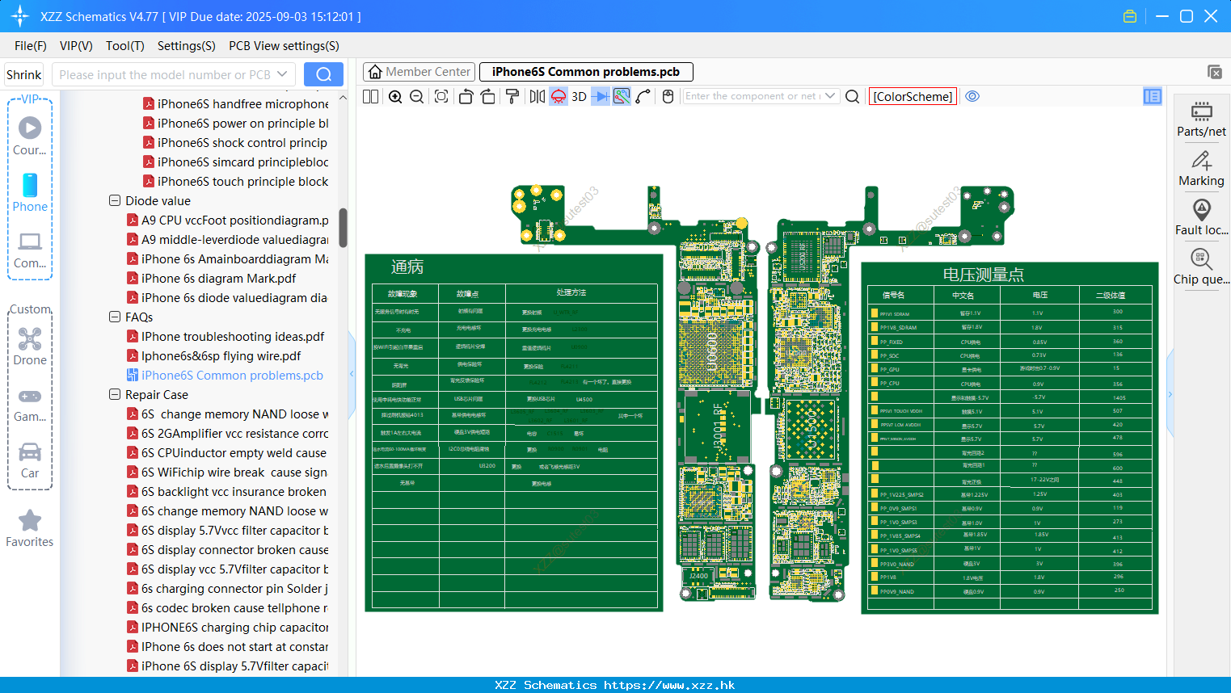This screenshot has height=693, width=1231.
Task: Click the file tree vertical scrollbar
Action: click(343, 228)
